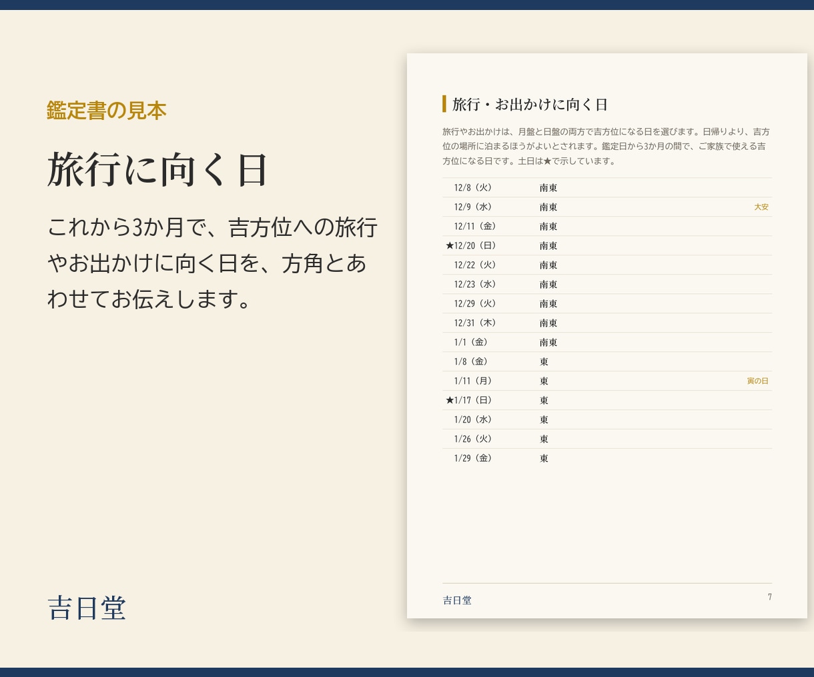Select the 12/23（水）date row

607,285
